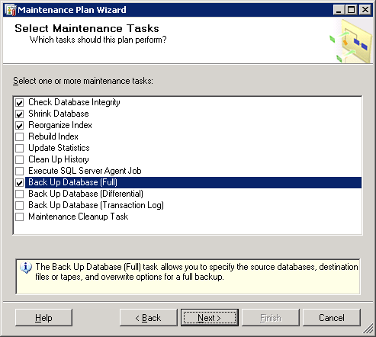This screenshot has width=376, height=337.
Task: Enable the Clean Up History task
Action: pyautogui.click(x=20, y=160)
